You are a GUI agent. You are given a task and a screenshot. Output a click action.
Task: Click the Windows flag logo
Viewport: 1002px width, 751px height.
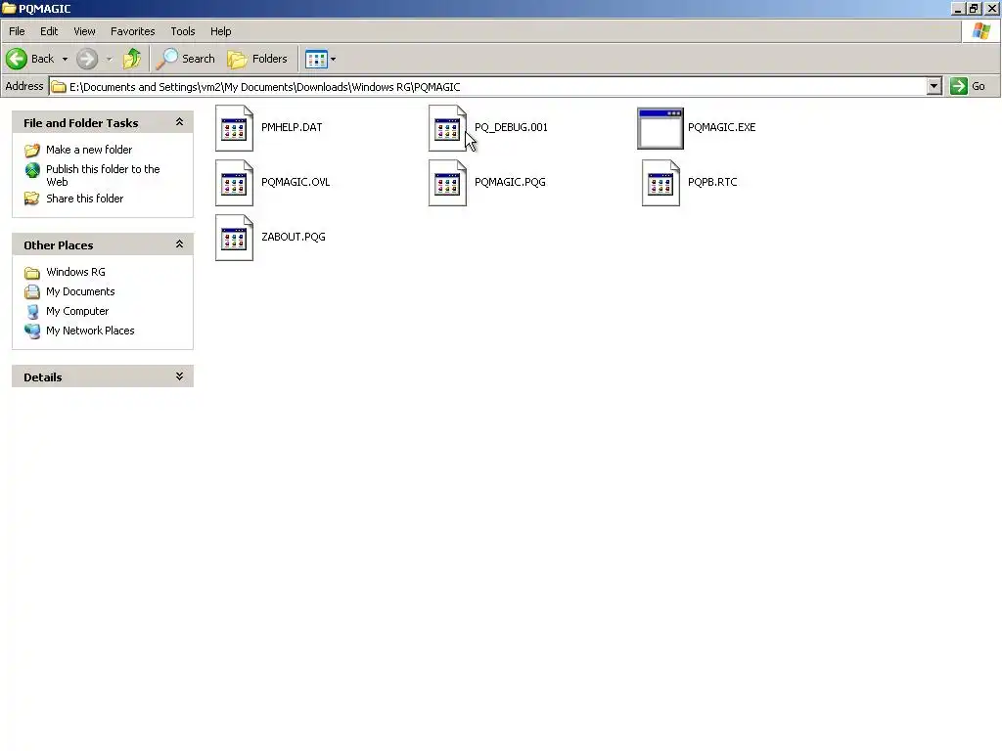tap(980, 30)
